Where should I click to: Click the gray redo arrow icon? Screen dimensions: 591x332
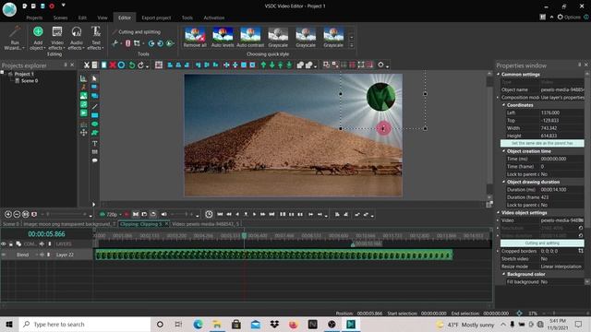[x=140, y=65]
